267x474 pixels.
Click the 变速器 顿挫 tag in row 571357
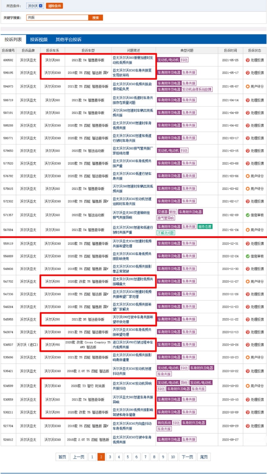167,212
